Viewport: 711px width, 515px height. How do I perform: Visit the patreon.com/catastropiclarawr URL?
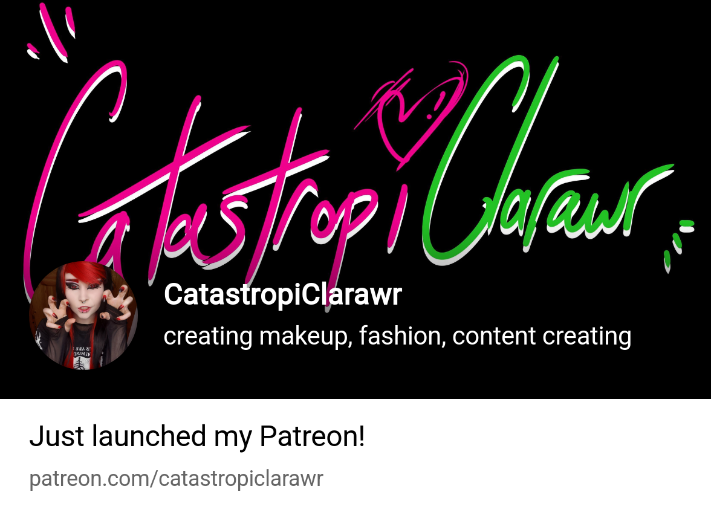176,479
